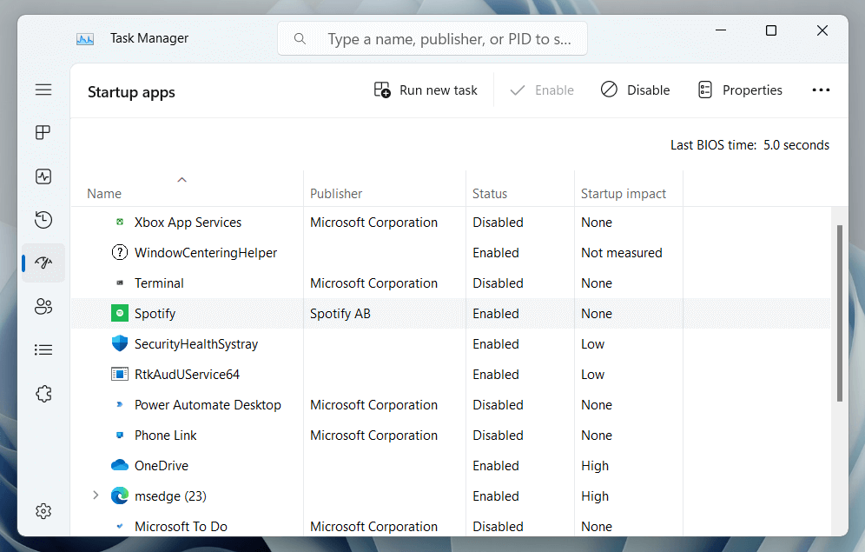
Task: Open the three-dot more options menu
Action: 821,90
